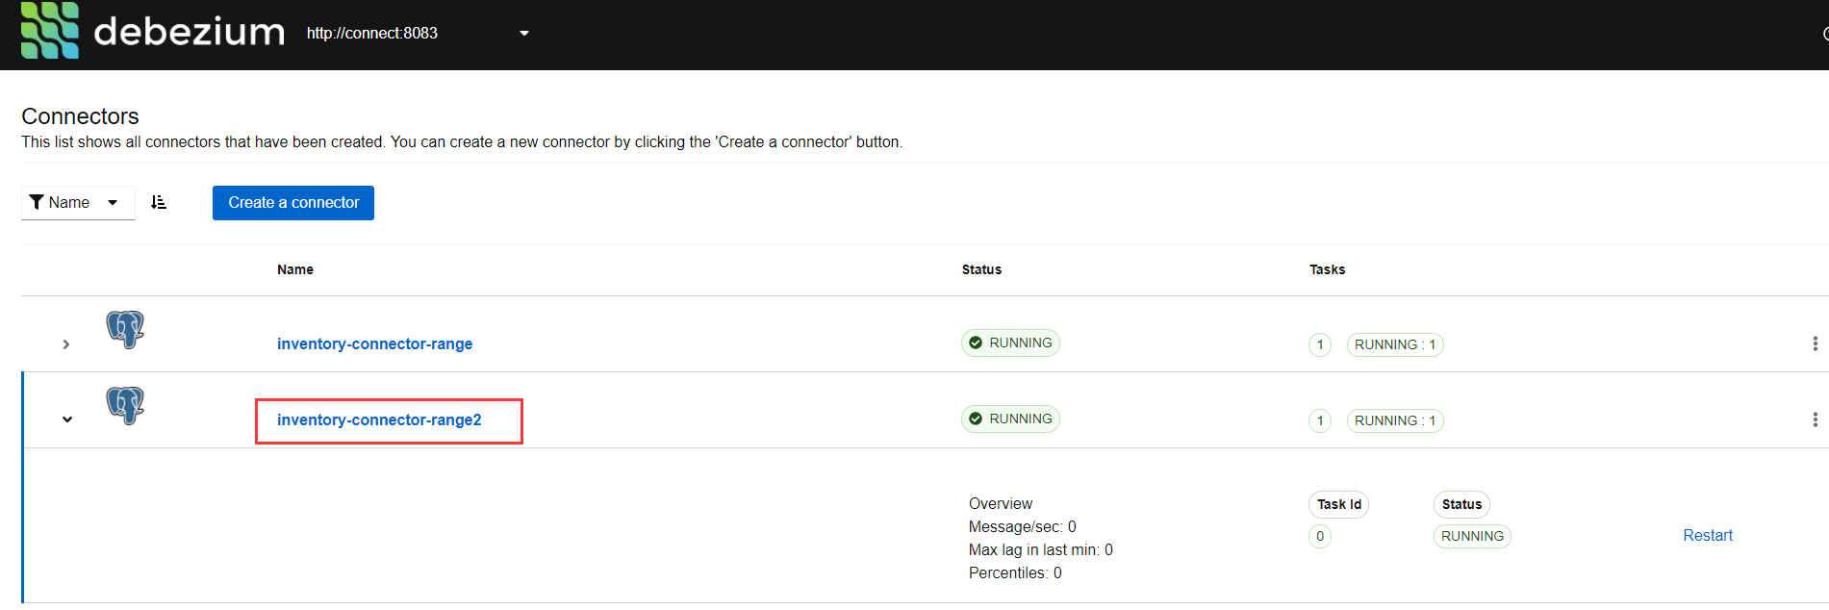This screenshot has height=610, width=1829.
Task: Expand the inventory-connector-range row
Action: [x=66, y=344]
